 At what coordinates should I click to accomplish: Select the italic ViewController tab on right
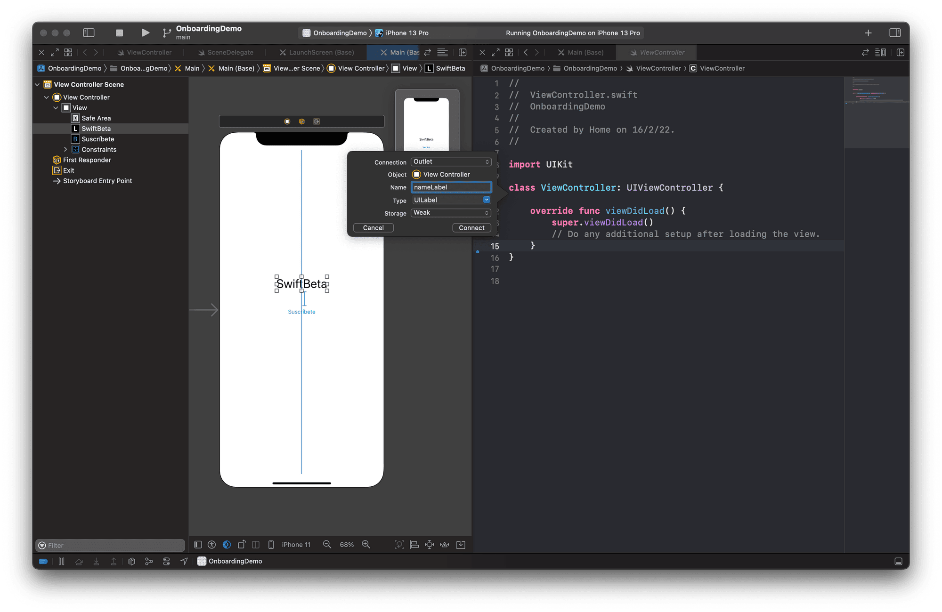click(657, 52)
